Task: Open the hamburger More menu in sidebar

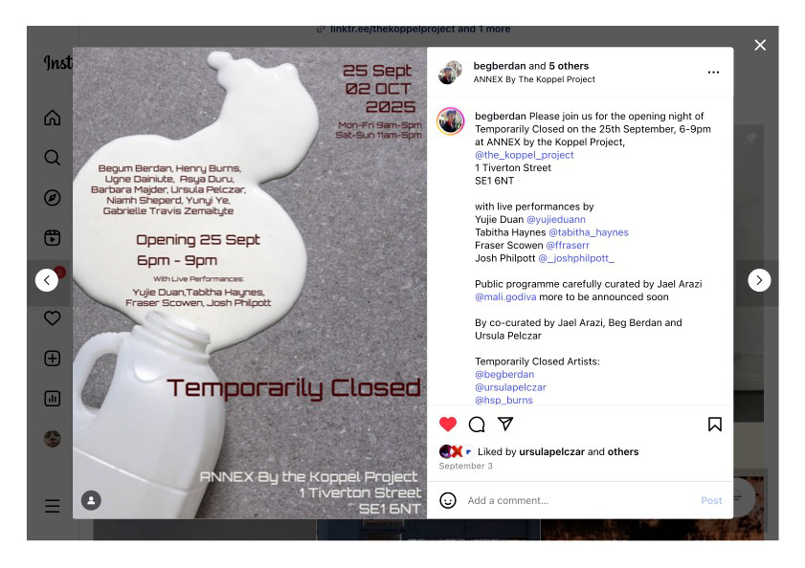Action: (53, 506)
